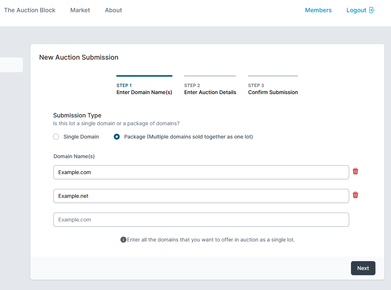Open the Members link
This screenshot has height=290, width=391.
(318, 10)
